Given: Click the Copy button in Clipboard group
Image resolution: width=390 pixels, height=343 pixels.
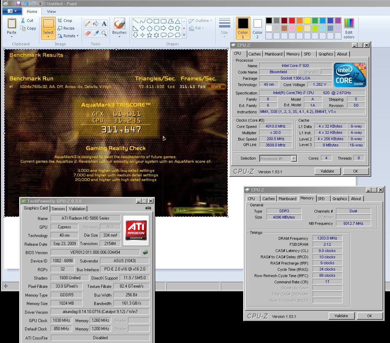Looking at the screenshot, I should [28, 28].
